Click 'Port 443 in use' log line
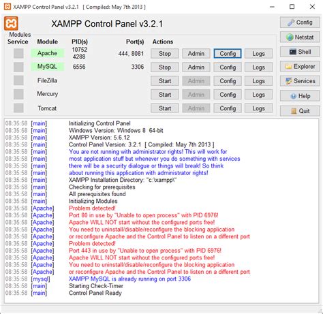 coord(145,251)
